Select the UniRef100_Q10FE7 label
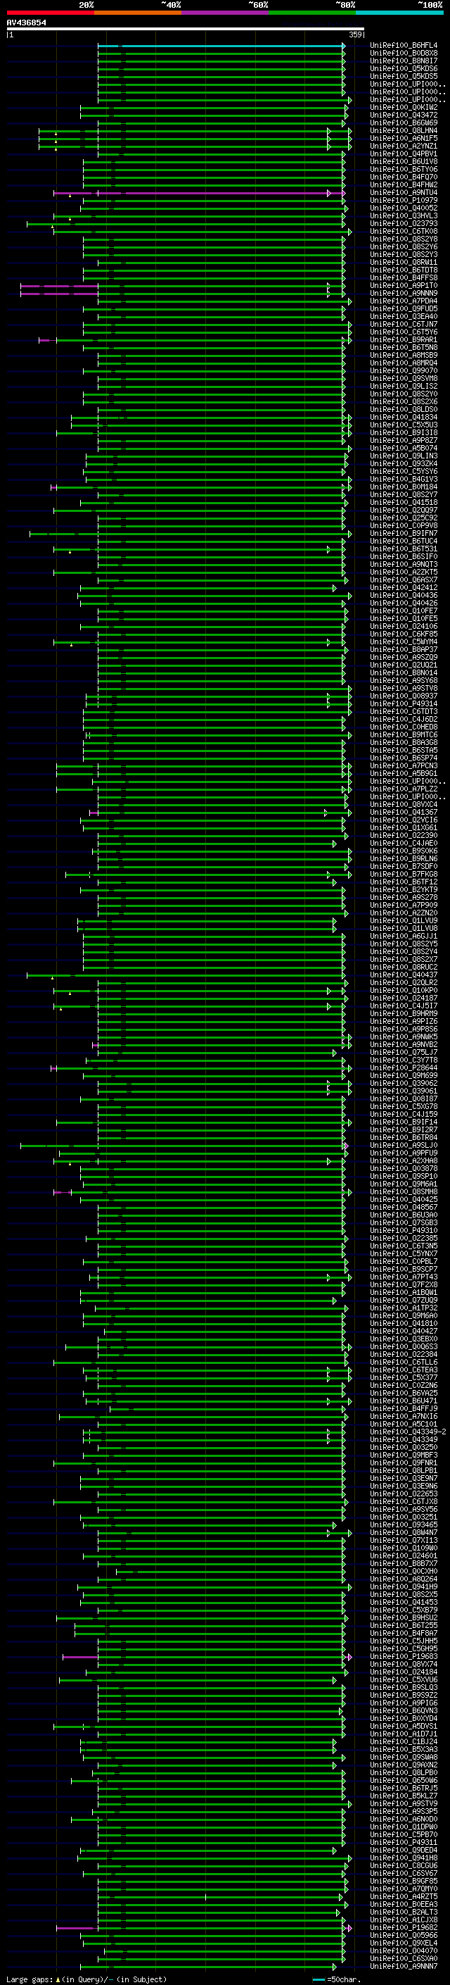 (x=404, y=611)
